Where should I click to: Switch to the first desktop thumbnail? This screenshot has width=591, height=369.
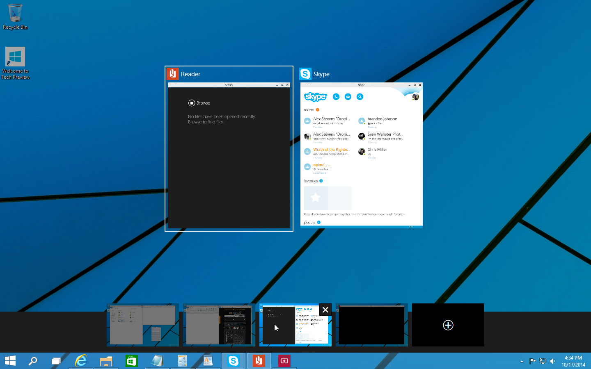click(143, 325)
